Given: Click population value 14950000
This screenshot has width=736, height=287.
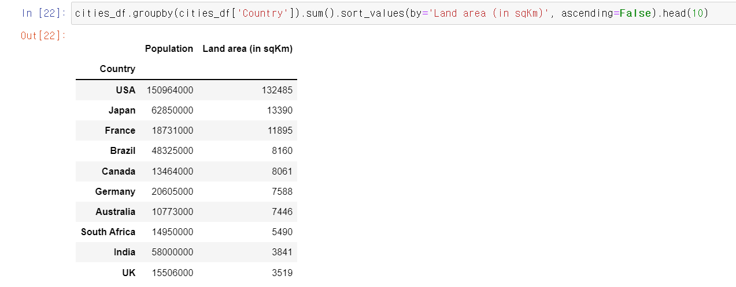Looking at the screenshot, I should coord(172,232).
